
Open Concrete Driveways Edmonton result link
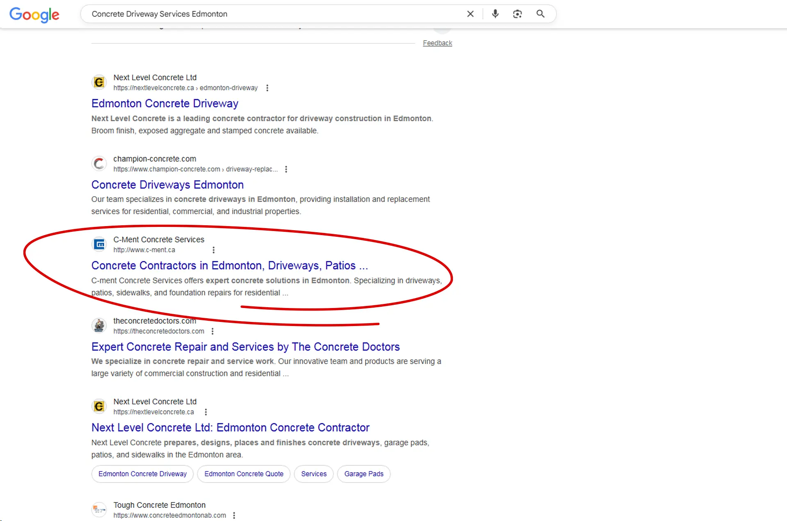click(167, 185)
